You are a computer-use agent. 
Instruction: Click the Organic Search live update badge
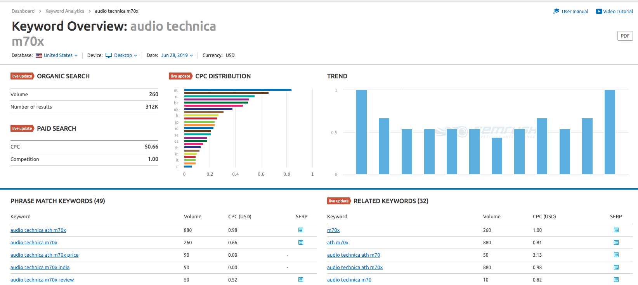(x=22, y=76)
